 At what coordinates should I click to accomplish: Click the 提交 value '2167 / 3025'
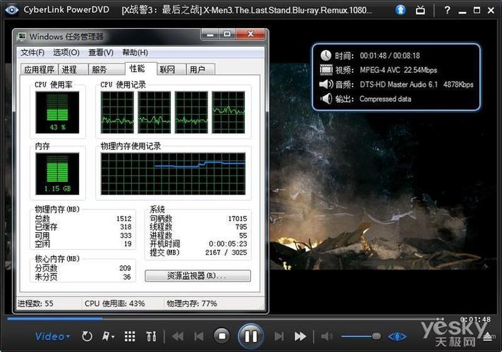226,252
